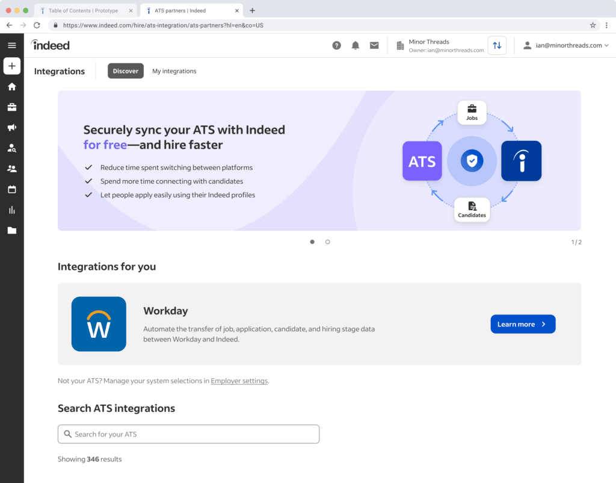Open messages envelope icon
This screenshot has height=483, width=616.
point(374,46)
